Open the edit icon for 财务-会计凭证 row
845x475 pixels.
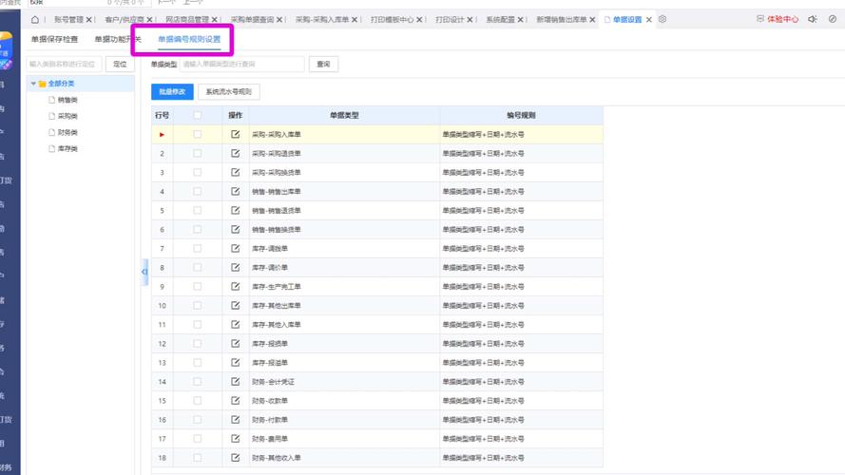236,381
